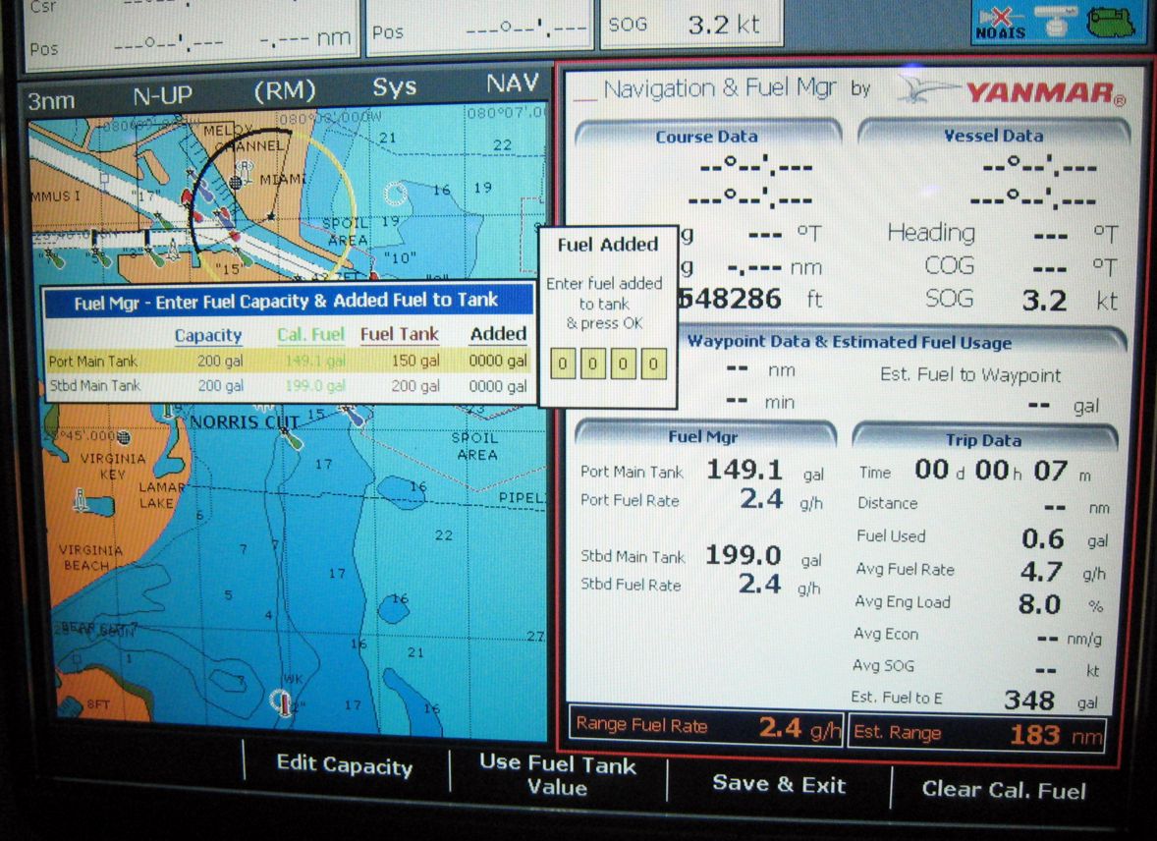Image resolution: width=1157 pixels, height=841 pixels.
Task: Click the Fuel Mgr panel header
Action: (x=703, y=436)
